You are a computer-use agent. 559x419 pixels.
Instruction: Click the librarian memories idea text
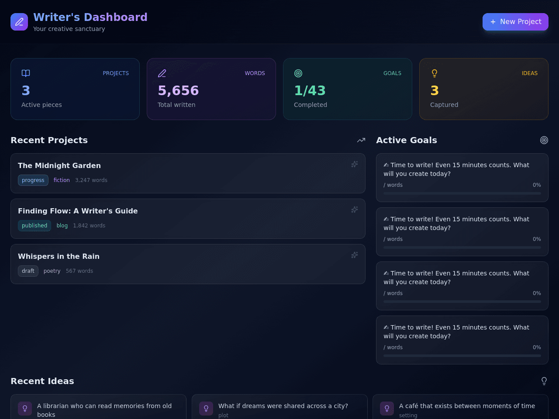point(104,410)
